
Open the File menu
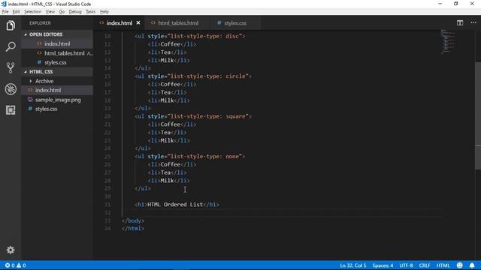(x=5, y=12)
